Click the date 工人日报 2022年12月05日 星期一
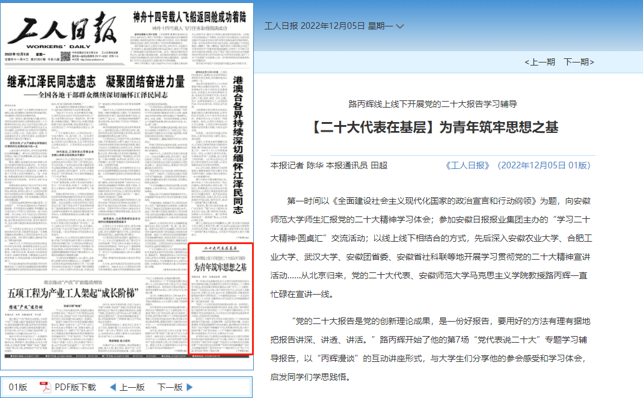 pyautogui.click(x=328, y=26)
